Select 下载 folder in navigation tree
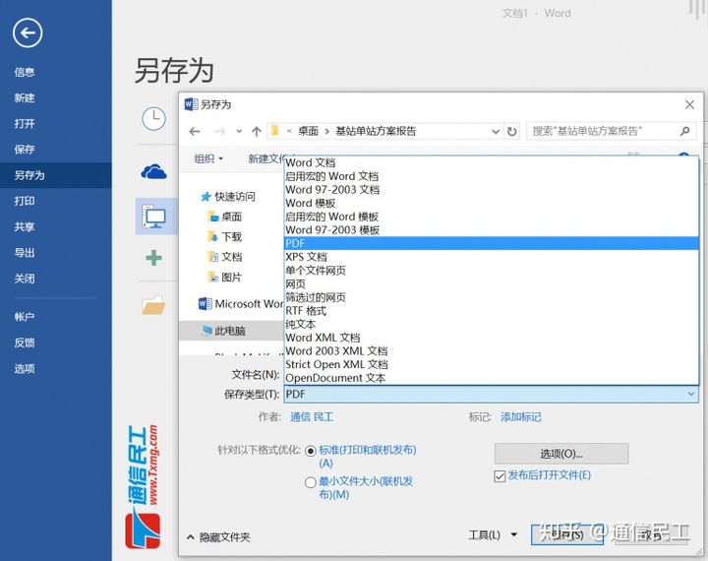 point(225,236)
